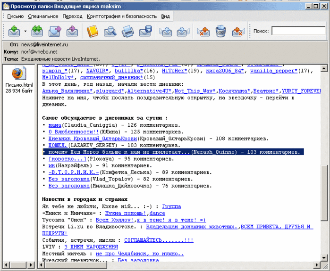Open the Reply button dropdown arrow
The image size is (330, 271).
pyautogui.click(x=25, y=31)
